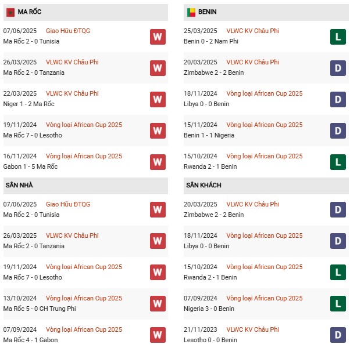
Task: Click W badge for Gabon 1-5 Ma Rốc
Action: pos(158,162)
